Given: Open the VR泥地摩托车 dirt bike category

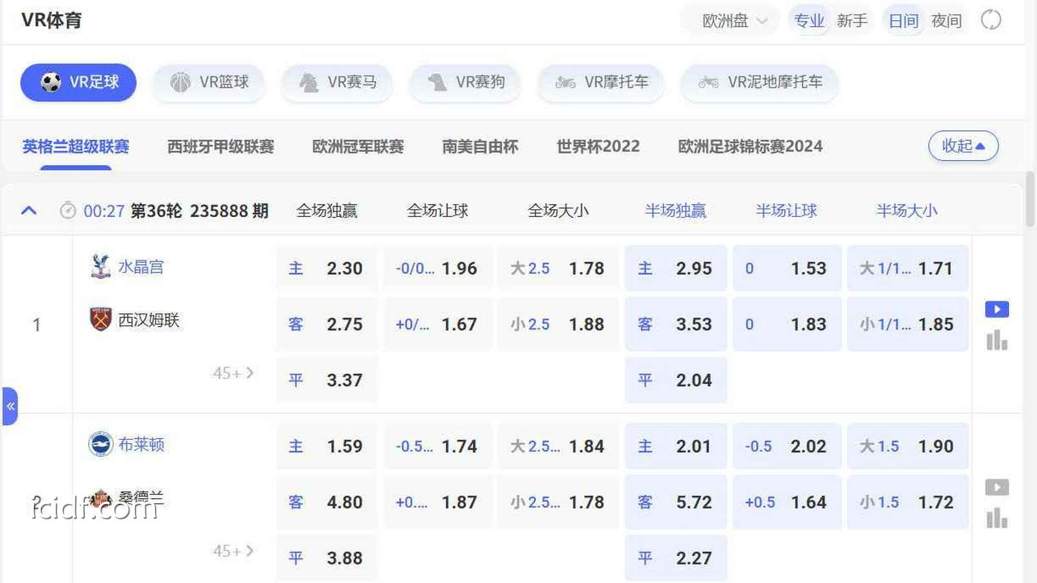Looking at the screenshot, I should point(760,82).
